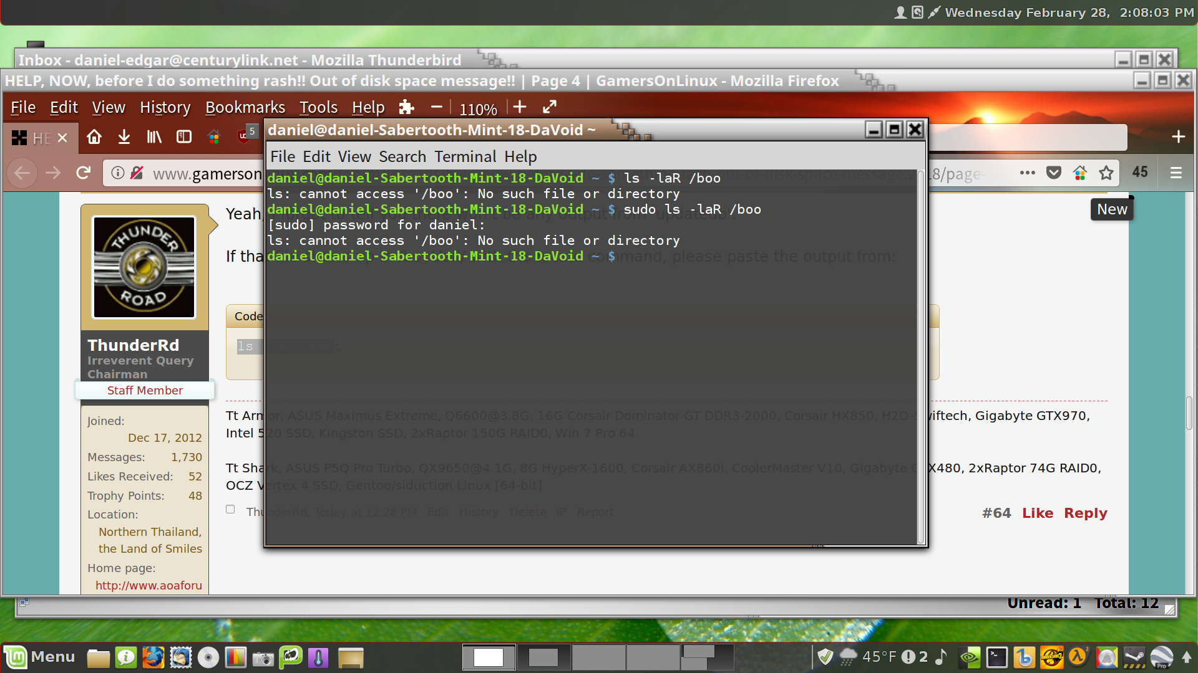Open Google Earth Pro launcher
Screen dimensions: 1198x673
1161,657
